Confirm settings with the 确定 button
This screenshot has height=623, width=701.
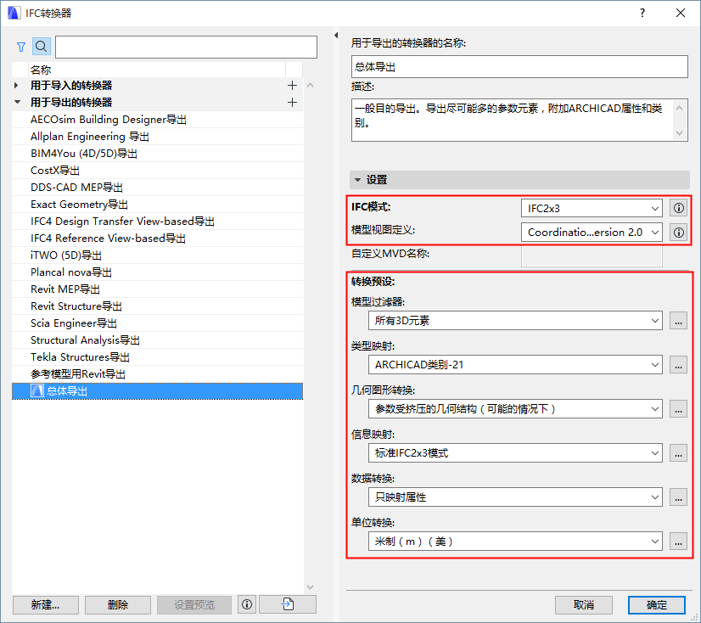coord(656,604)
